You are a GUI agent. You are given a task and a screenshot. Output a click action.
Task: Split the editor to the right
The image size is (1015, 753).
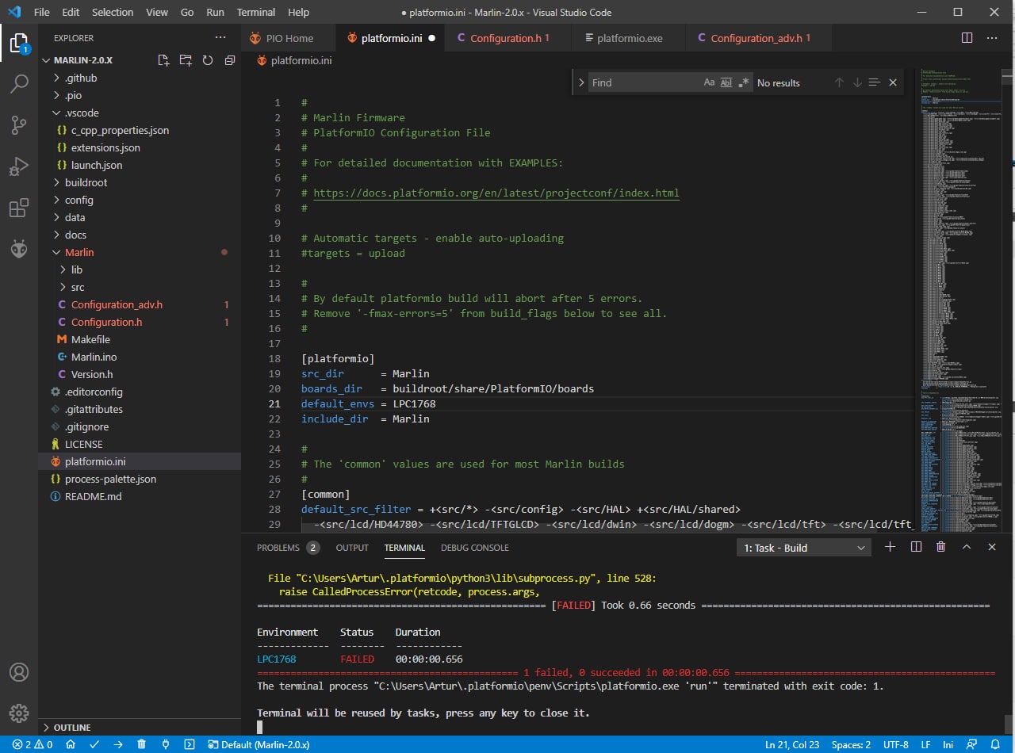coord(967,37)
